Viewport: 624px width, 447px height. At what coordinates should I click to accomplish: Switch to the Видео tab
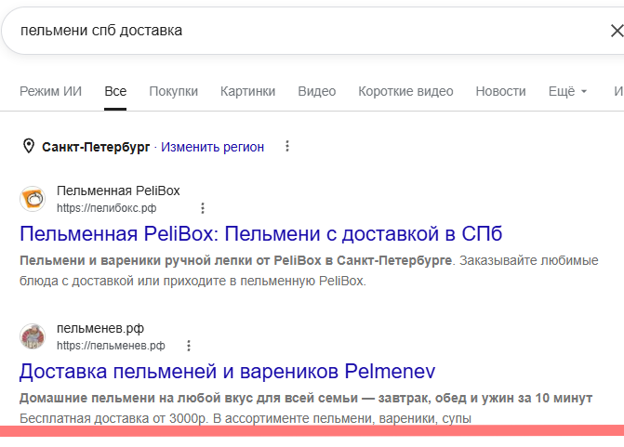tap(317, 91)
